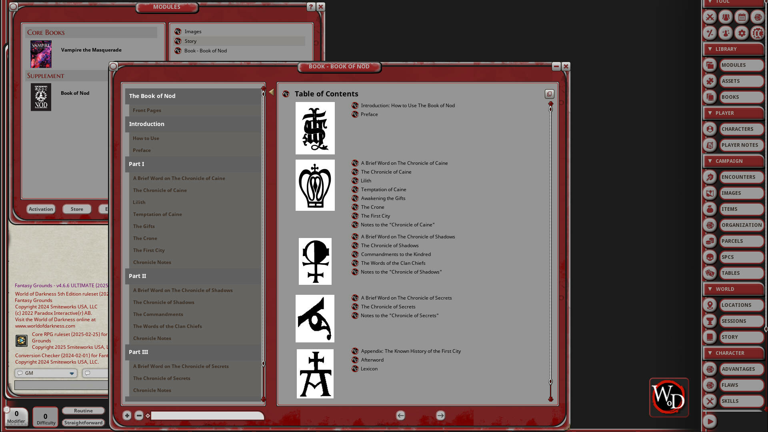Click the Store button

[x=76, y=209]
